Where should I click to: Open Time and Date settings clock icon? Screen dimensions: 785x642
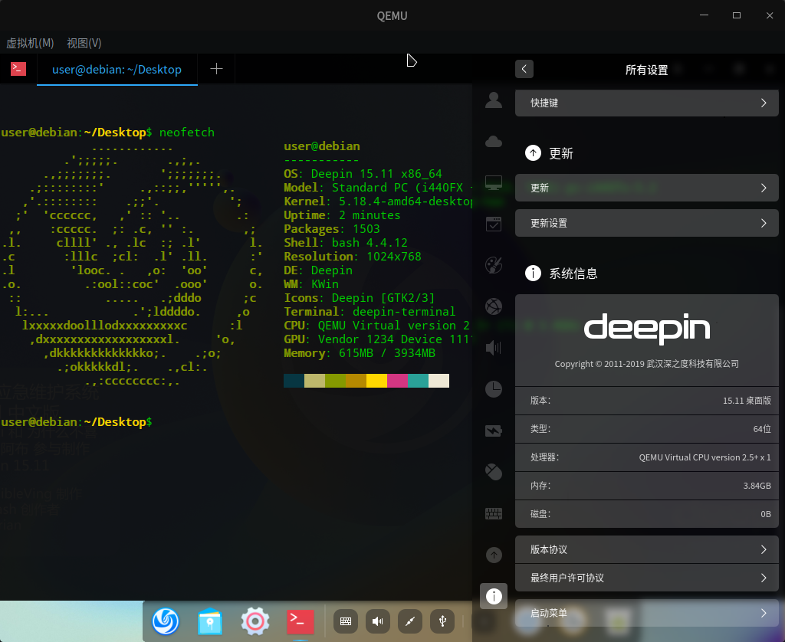tap(494, 388)
